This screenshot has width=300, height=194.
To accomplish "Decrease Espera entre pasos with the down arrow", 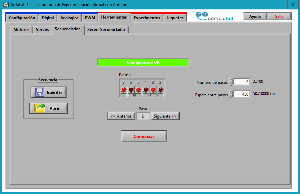I will [x=231, y=96].
